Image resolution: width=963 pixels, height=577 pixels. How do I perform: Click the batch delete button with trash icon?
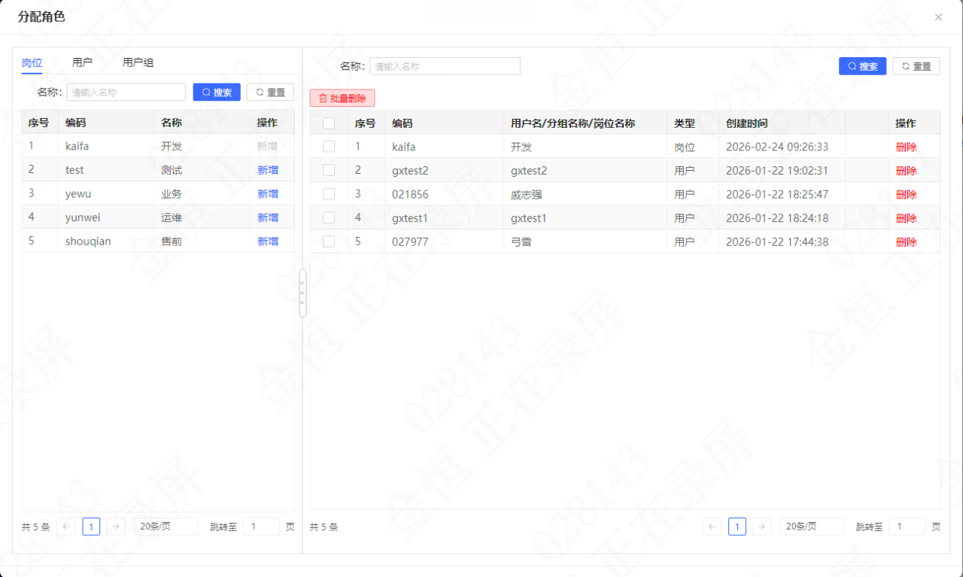pos(342,98)
